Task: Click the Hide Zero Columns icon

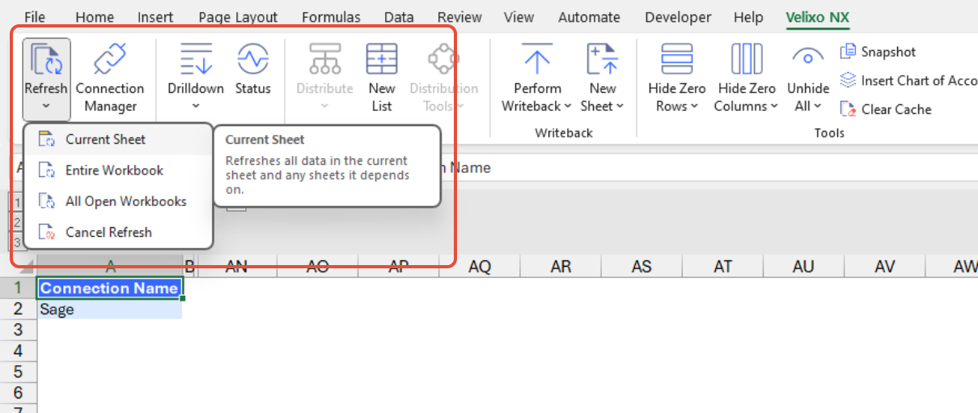Action: click(747, 59)
